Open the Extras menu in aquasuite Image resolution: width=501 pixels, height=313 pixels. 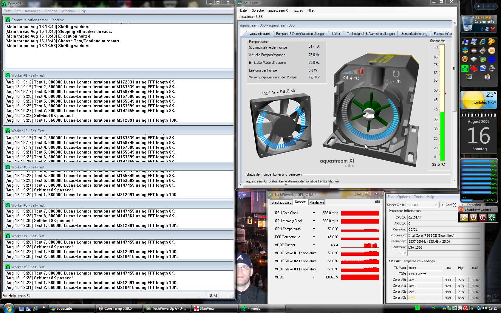[x=299, y=10]
